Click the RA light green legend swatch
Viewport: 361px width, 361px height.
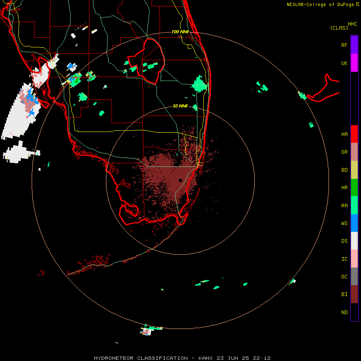[354, 205]
